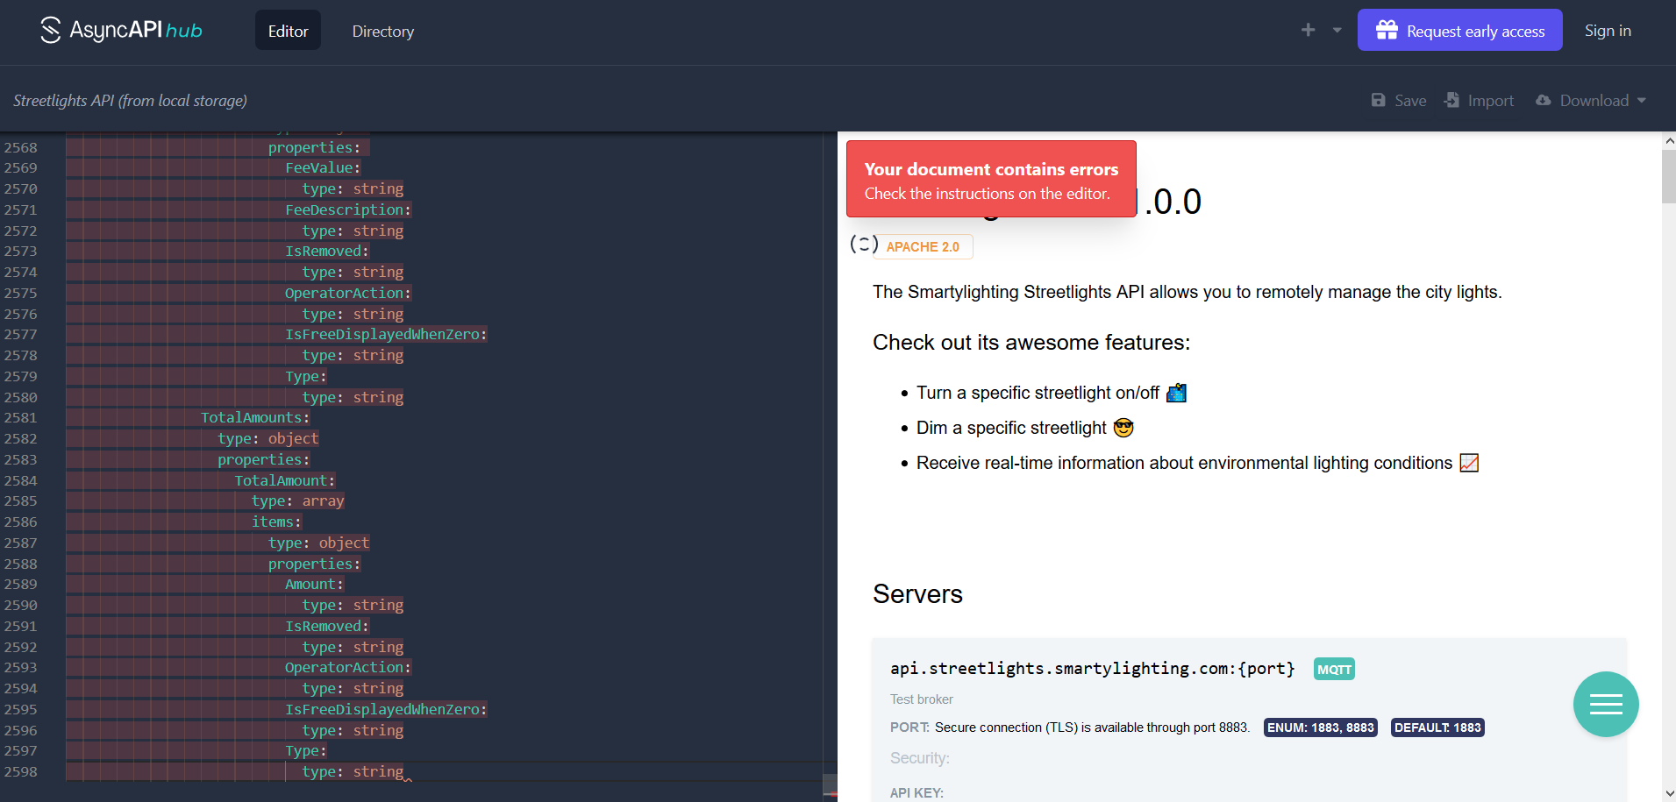Click line number 2568 in the gutter
Viewport: 1676px width, 802px height.
[x=21, y=147]
